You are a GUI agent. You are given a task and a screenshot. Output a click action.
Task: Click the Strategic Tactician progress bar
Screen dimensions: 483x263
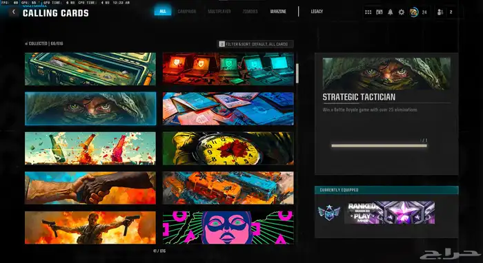pos(379,146)
